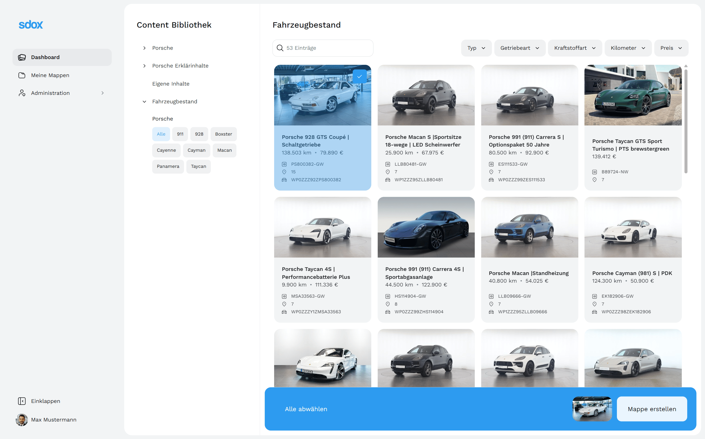
Task: Toggle the Boxster model filter chip
Action: [x=224, y=134]
